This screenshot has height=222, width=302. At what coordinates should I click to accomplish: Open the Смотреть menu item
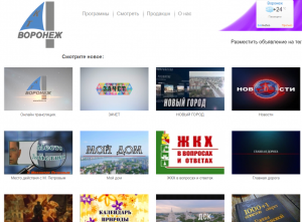coord(128,14)
